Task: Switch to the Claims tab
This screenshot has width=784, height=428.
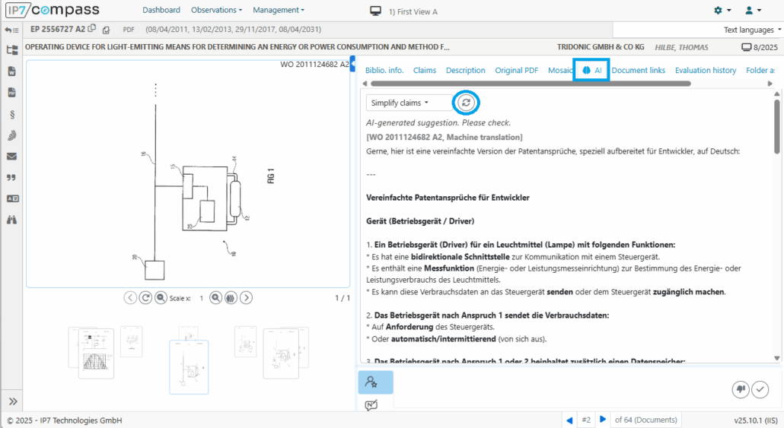Action: pyautogui.click(x=425, y=70)
